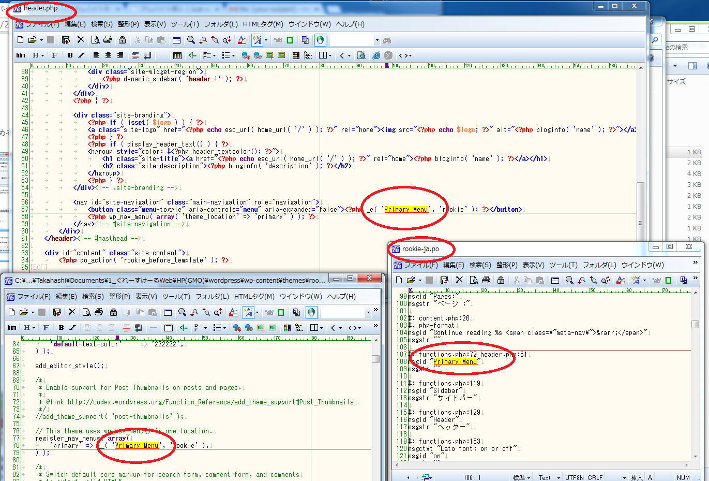Open the 標準 dropdown in rookie-ja.po status bar
The image size is (709, 481).
(522, 477)
